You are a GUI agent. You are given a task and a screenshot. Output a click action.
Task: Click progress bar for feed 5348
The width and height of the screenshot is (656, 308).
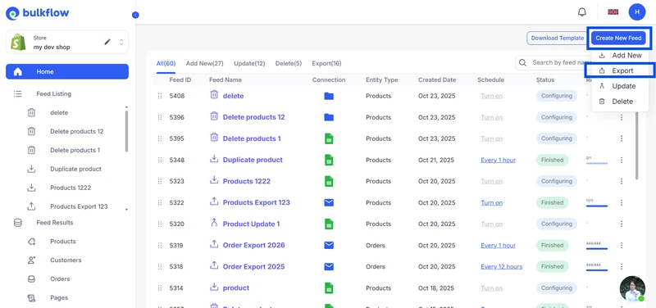point(597,163)
